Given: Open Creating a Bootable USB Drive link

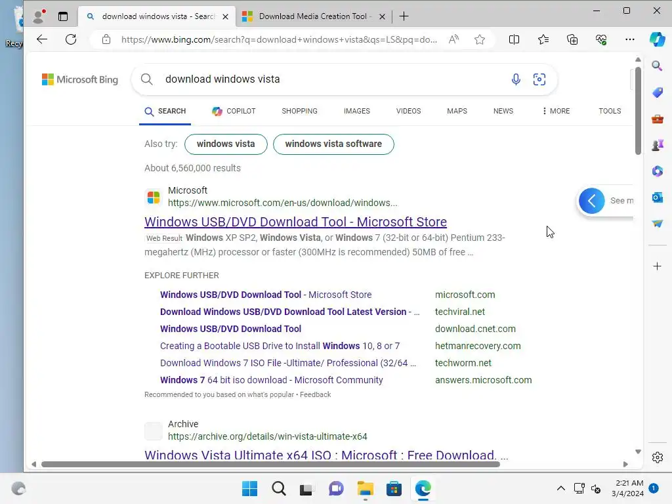Looking at the screenshot, I should [x=280, y=346].
